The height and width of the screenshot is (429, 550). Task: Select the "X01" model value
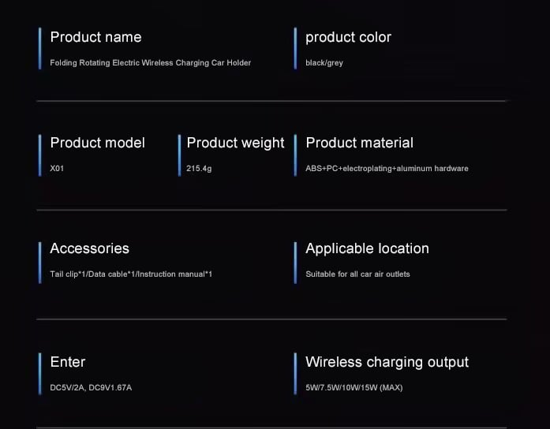click(x=57, y=169)
